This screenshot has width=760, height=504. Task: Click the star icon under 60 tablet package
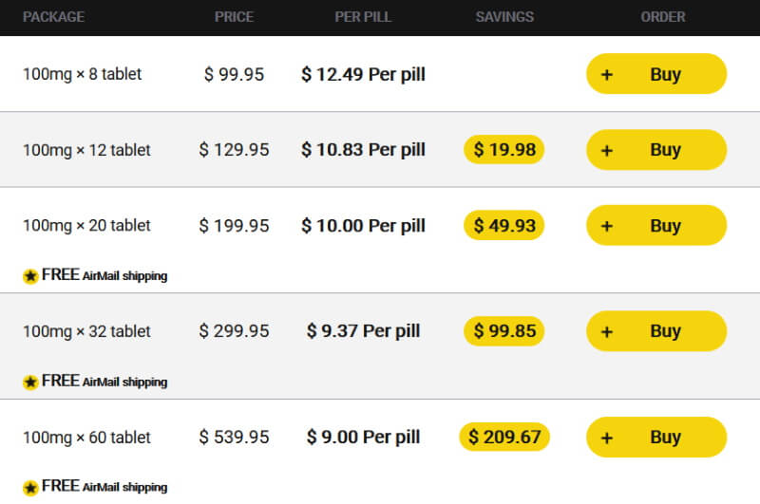30,487
